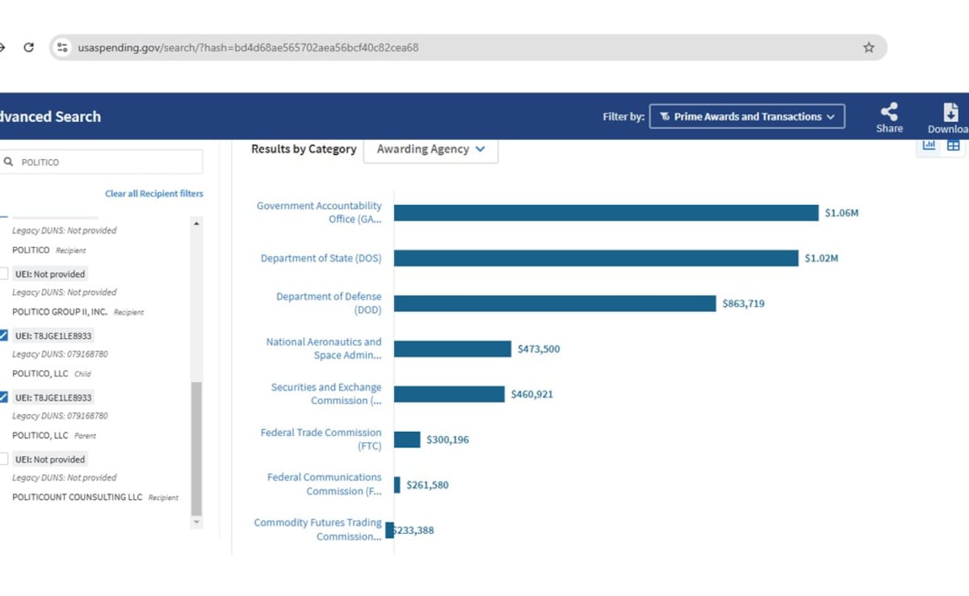Click the magnifier icon in the recipient search box
The image size is (969, 596).
click(x=8, y=162)
